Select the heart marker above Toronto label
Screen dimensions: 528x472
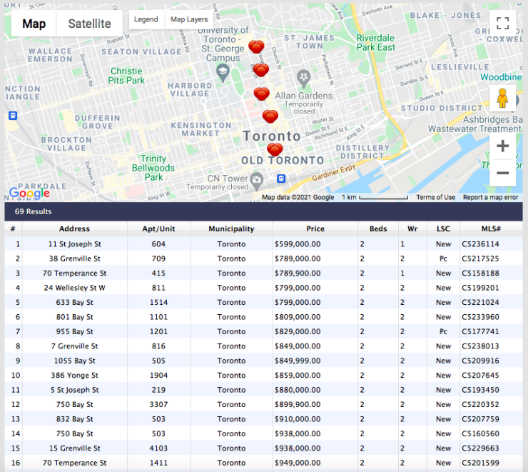pos(270,116)
